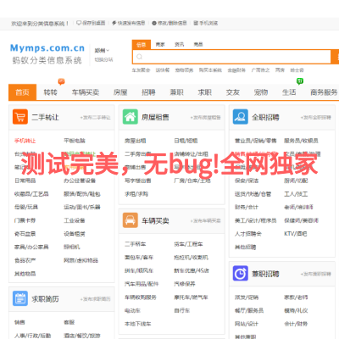Click the lightning icon before 快速发布信息

pos(114,23)
